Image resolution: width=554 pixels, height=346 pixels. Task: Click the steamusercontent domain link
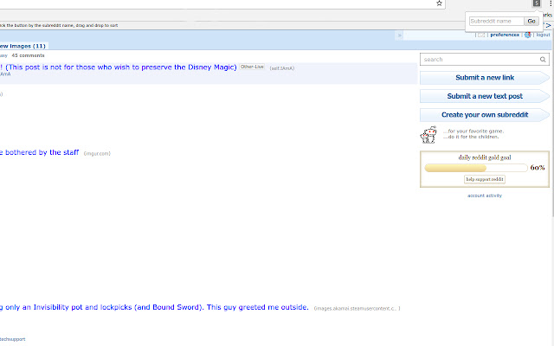point(357,309)
